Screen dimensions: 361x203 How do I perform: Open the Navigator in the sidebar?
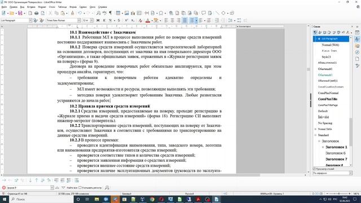357,52
